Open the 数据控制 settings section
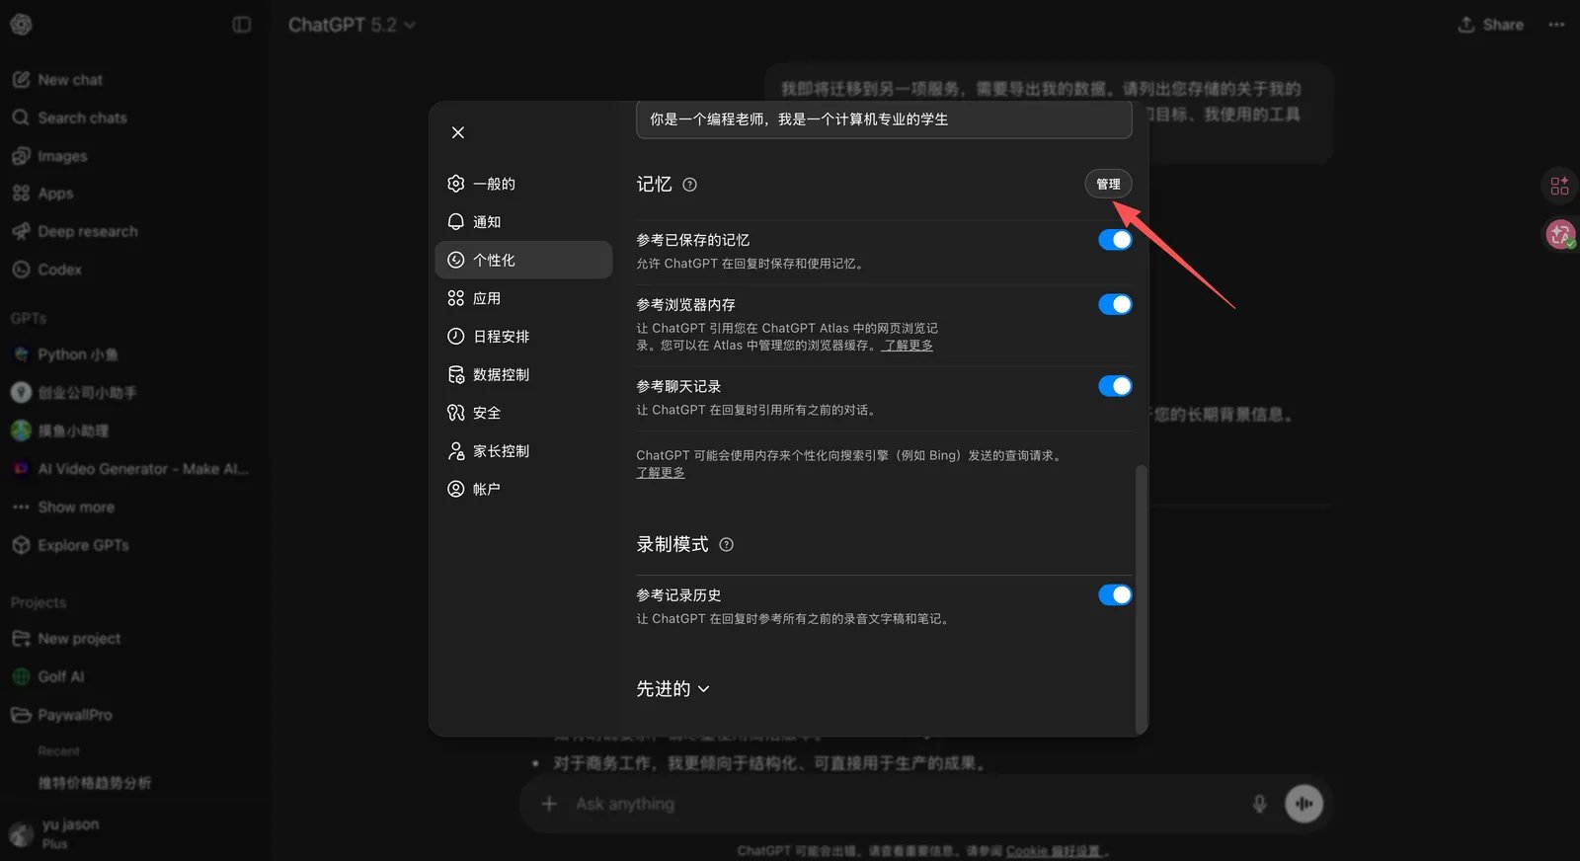 pos(523,374)
